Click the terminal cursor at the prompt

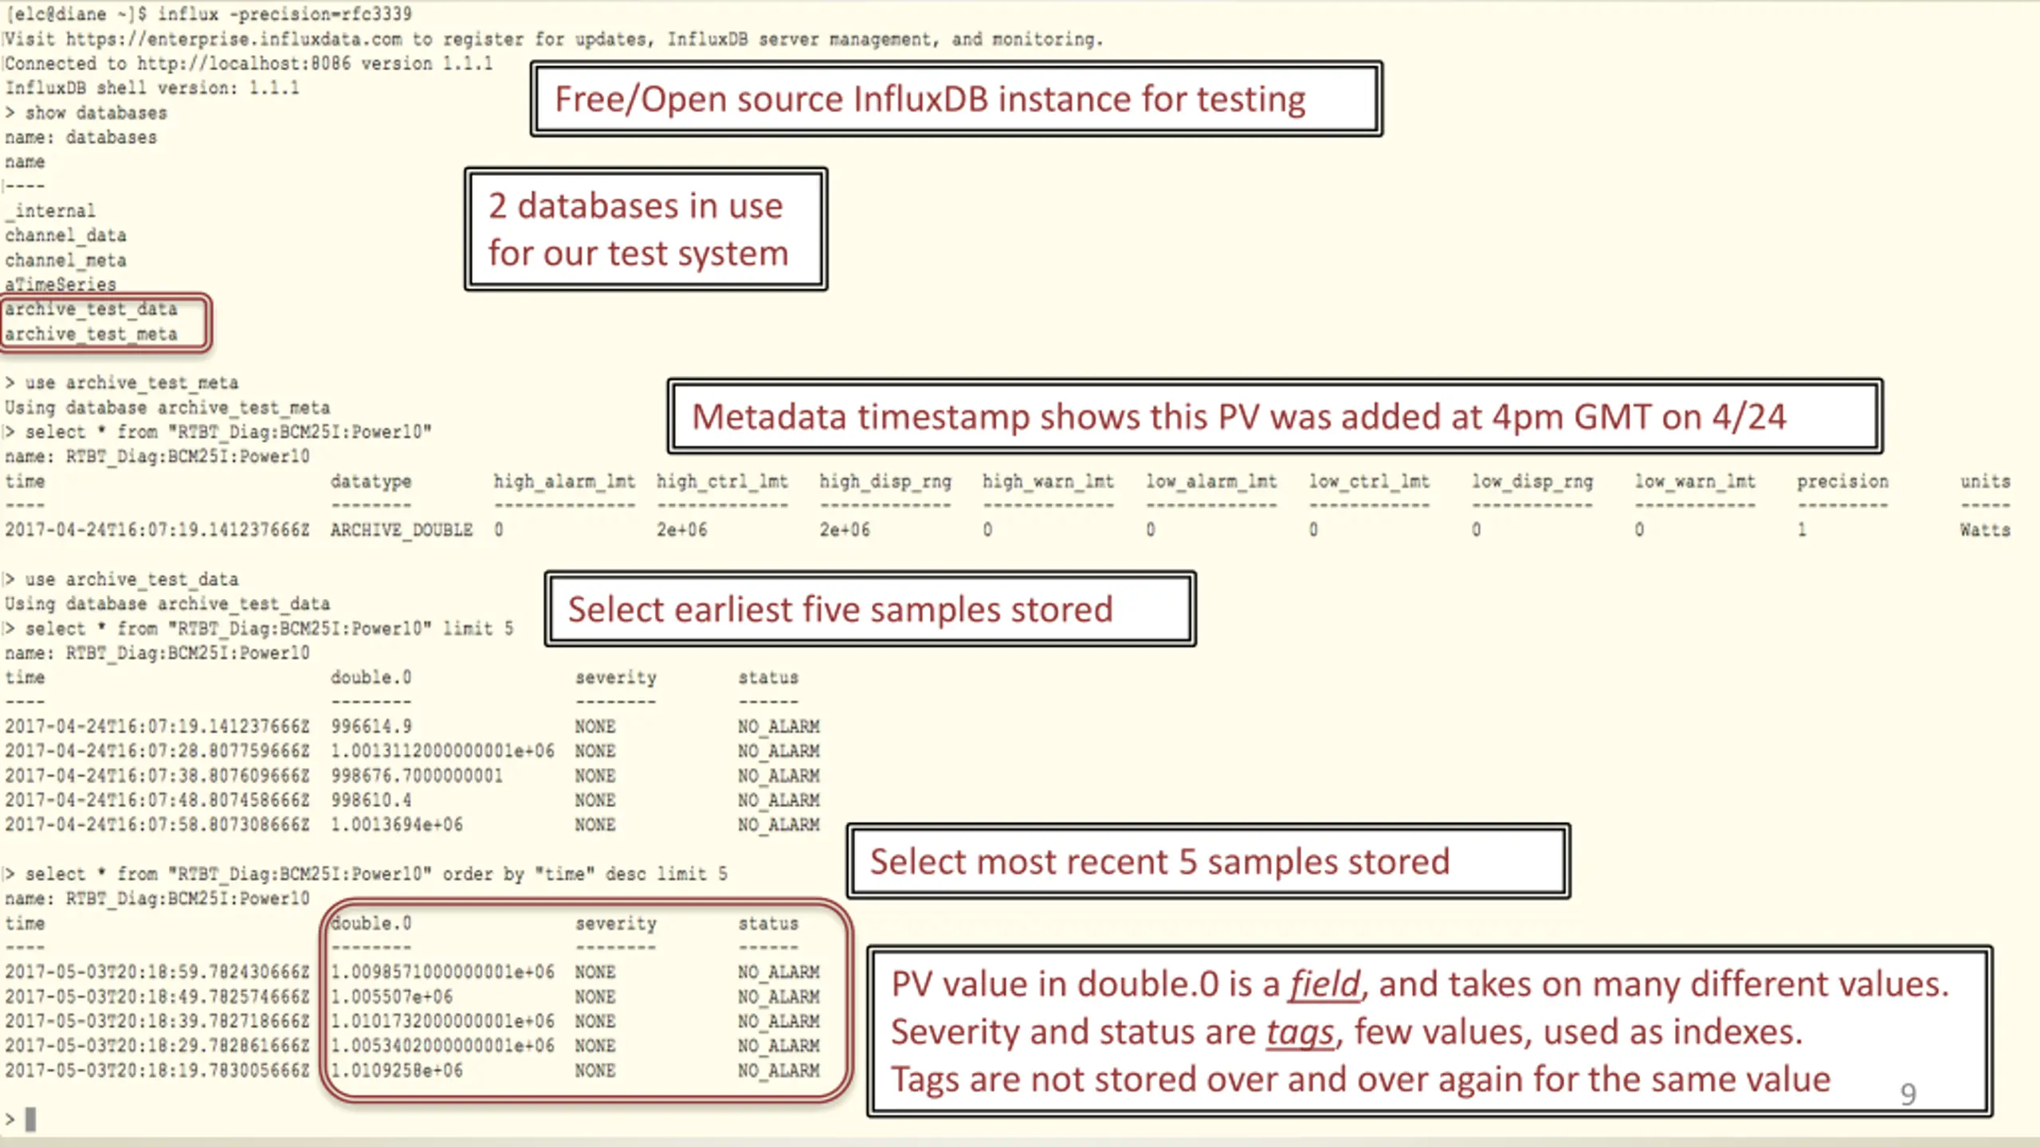click(x=30, y=1119)
